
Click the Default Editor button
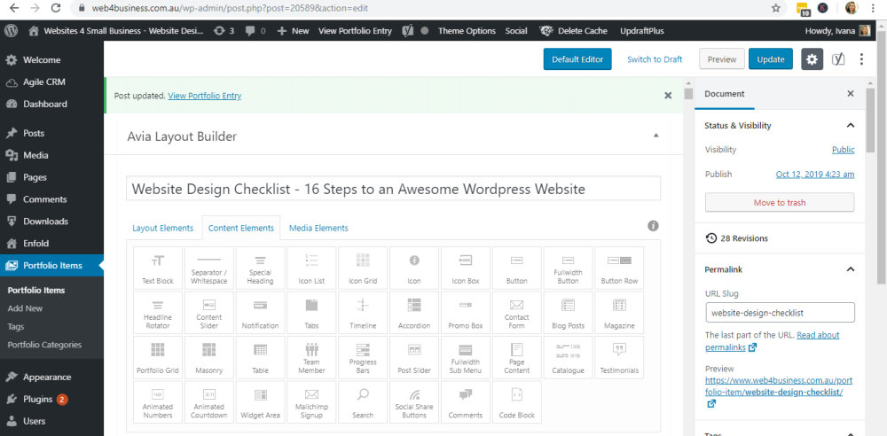pos(577,58)
